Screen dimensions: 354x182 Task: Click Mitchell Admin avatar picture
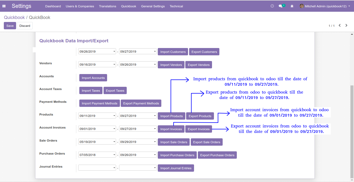coord(301,6)
